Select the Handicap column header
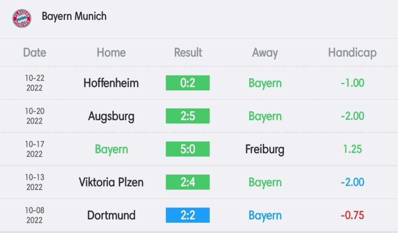The image size is (398, 233). pos(352,53)
